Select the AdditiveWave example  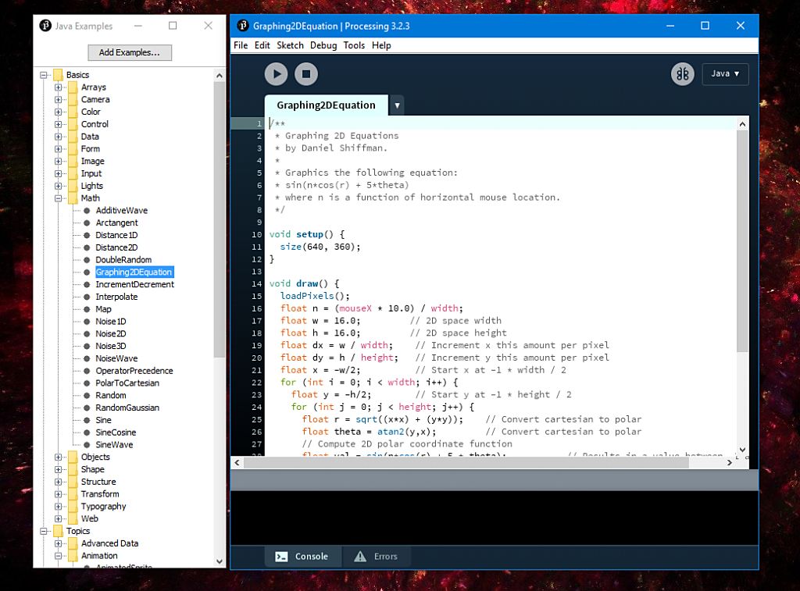point(121,211)
